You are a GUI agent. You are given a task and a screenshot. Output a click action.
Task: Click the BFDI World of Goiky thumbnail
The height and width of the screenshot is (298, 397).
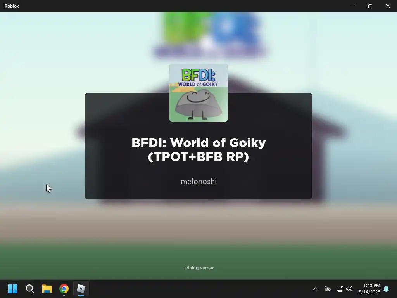point(198,93)
